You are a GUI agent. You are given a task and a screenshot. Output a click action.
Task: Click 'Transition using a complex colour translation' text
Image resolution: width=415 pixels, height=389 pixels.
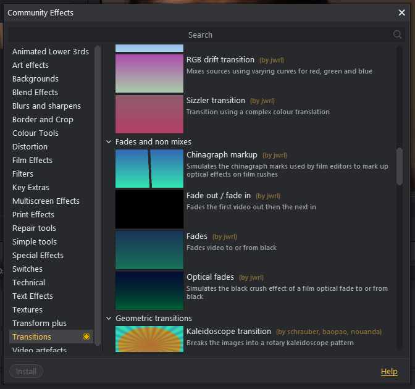pos(258,112)
